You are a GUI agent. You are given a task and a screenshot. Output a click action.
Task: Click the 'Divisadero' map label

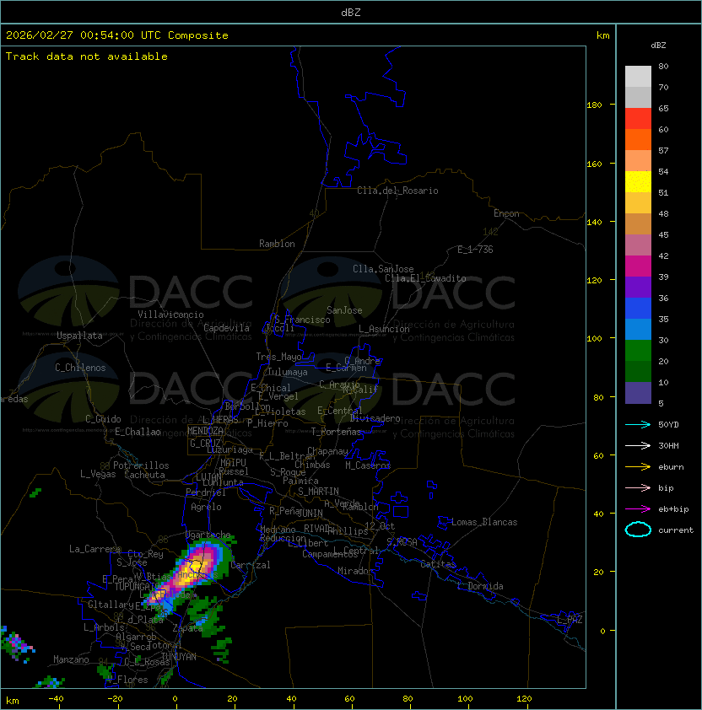pos(375,418)
